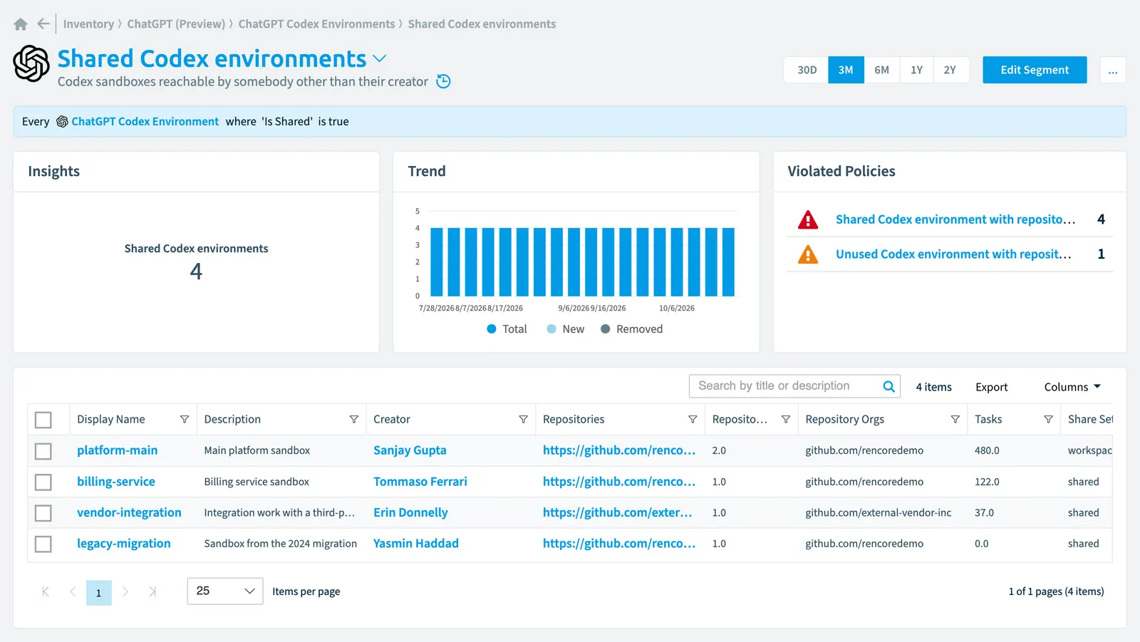Open the platform-main environment link
The height and width of the screenshot is (642, 1140).
(x=118, y=450)
